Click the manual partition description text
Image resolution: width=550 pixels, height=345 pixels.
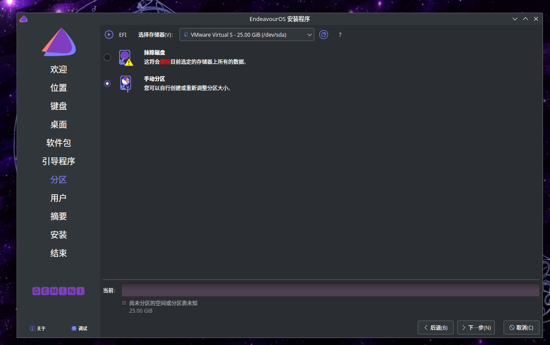(187, 88)
